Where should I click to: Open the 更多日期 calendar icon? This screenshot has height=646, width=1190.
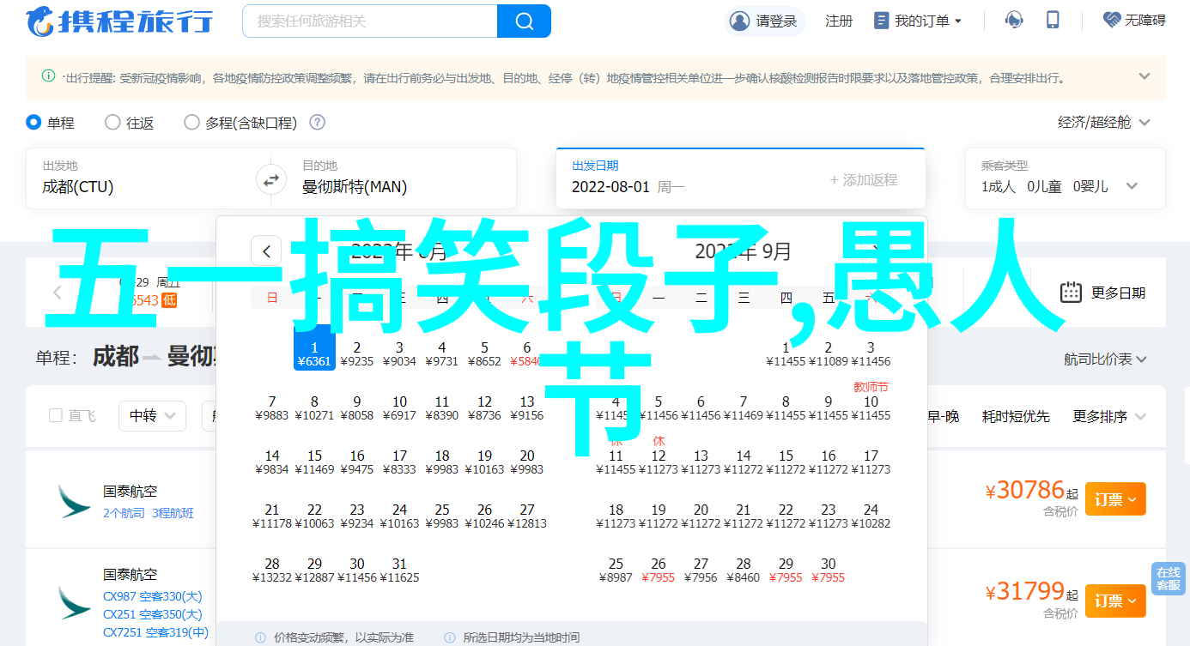pyautogui.click(x=1071, y=293)
